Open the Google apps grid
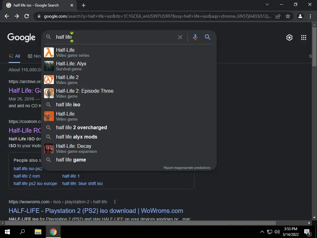 pyautogui.click(x=304, y=37)
